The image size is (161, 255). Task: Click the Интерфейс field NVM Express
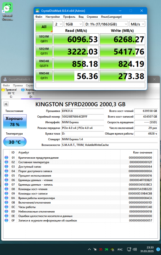click(x=83, y=122)
